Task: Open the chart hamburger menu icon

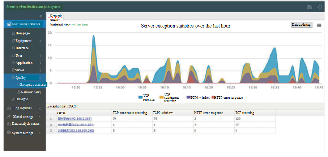Action: (319, 25)
